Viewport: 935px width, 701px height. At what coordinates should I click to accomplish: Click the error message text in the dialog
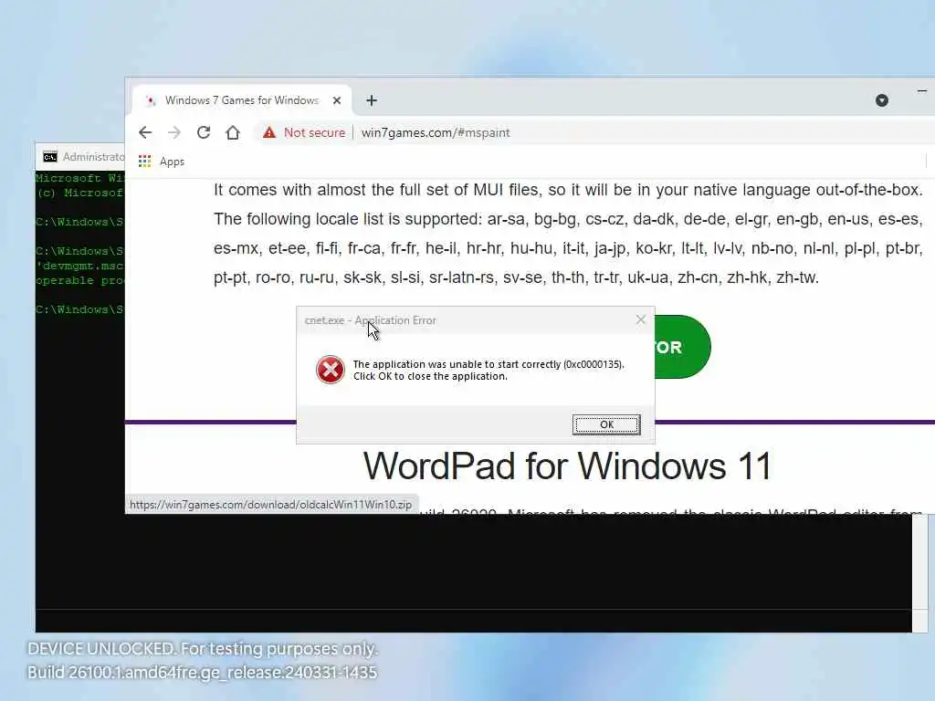click(489, 371)
